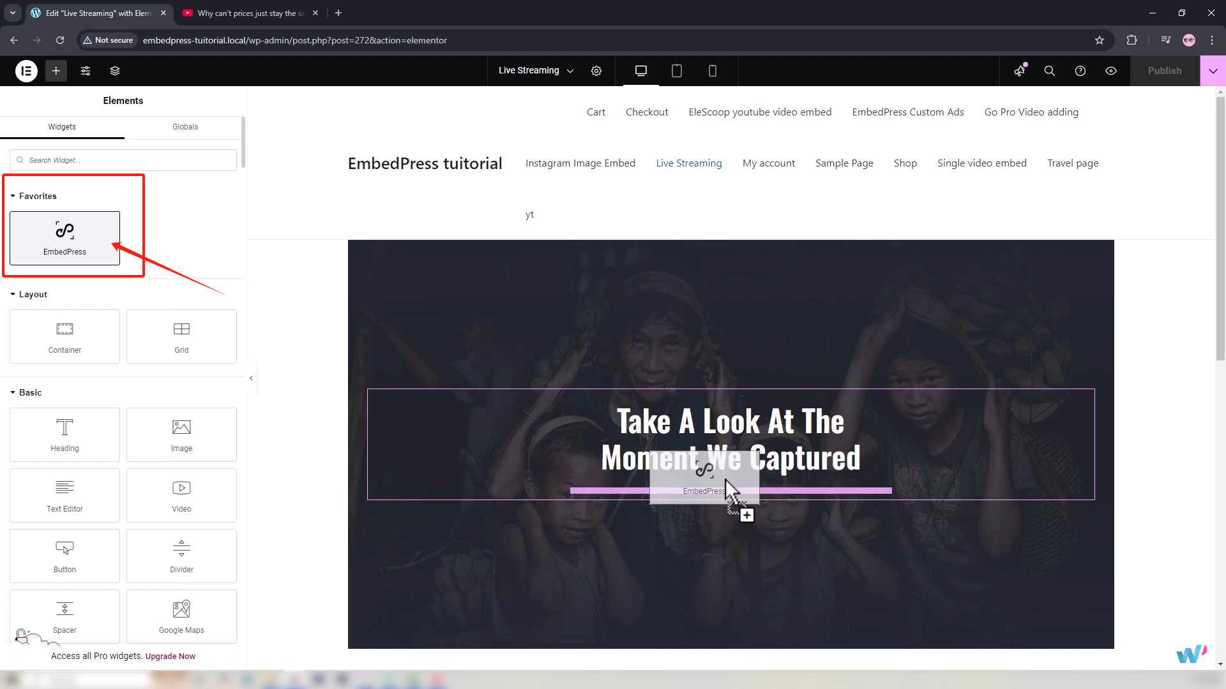Viewport: 1226px width, 689px height.
Task: Click the Elementor logo menu icon
Action: [x=26, y=71]
